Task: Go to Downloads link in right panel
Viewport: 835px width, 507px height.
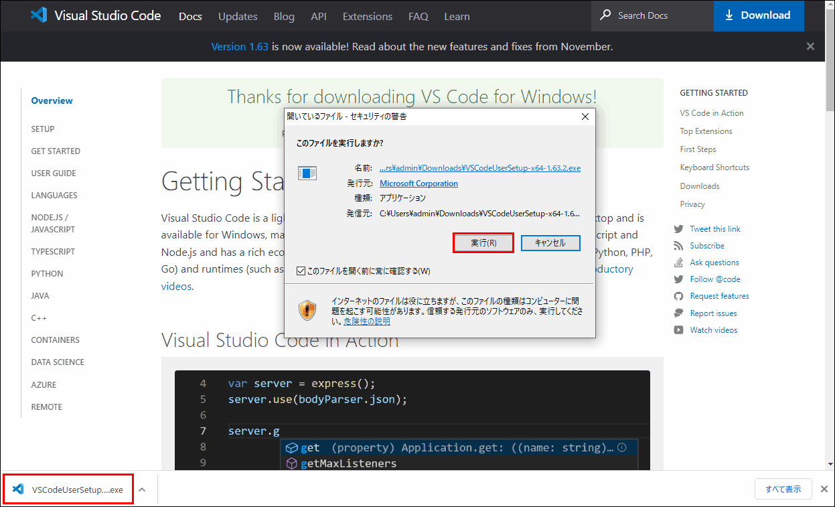Action: (700, 186)
